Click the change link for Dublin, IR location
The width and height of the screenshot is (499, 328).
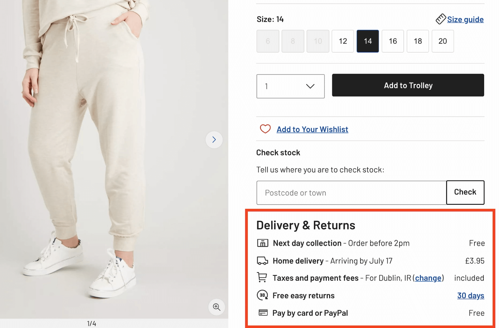pos(428,278)
